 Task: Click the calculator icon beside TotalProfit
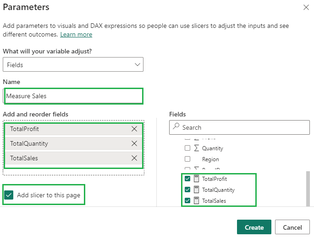point(197,179)
